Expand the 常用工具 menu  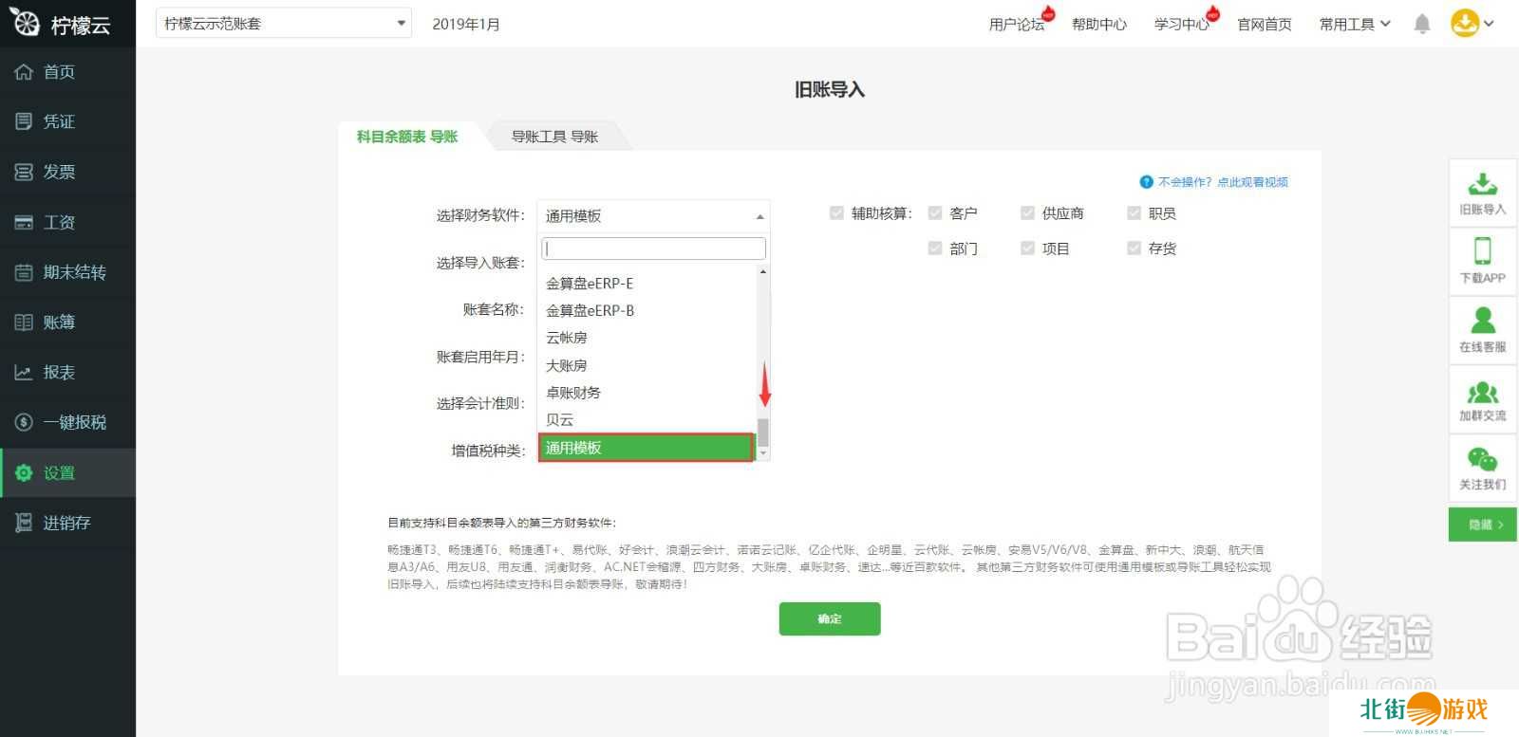coord(1354,24)
